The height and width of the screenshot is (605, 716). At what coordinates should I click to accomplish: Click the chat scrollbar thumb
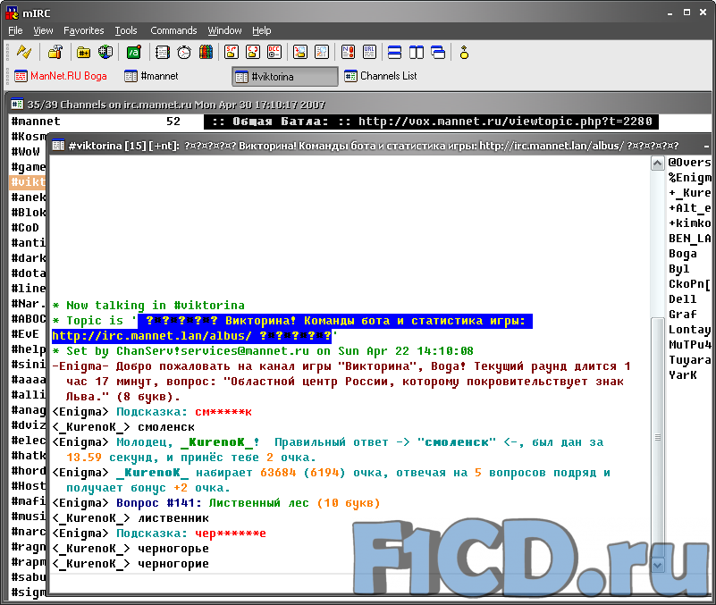tap(658, 437)
